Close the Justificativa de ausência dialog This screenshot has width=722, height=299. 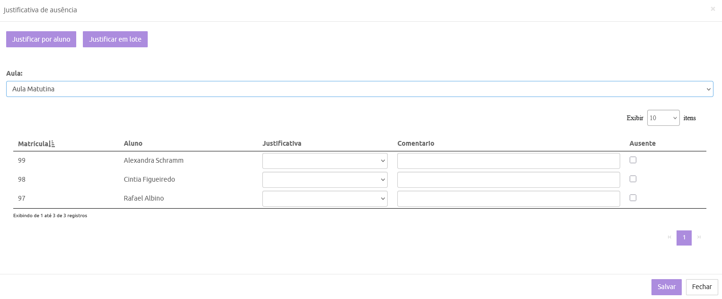point(713,9)
